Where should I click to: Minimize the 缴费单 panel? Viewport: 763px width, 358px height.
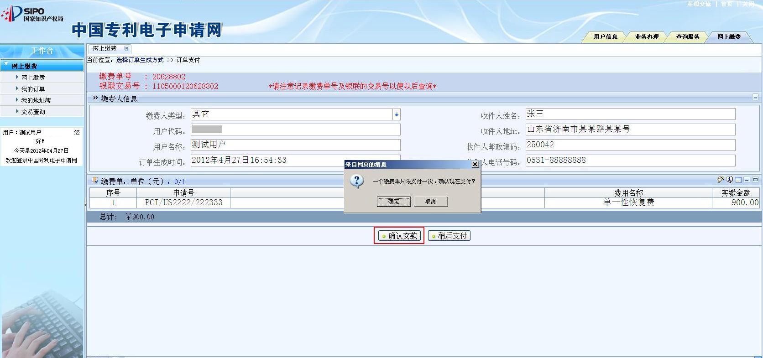click(747, 180)
